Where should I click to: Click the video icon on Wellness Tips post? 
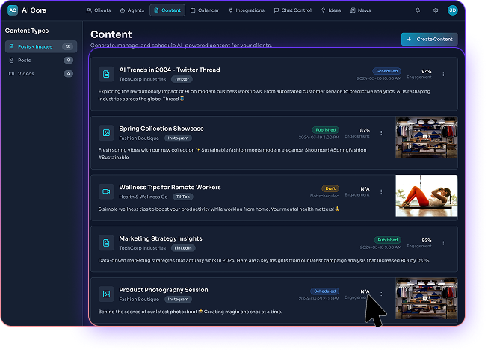(106, 191)
